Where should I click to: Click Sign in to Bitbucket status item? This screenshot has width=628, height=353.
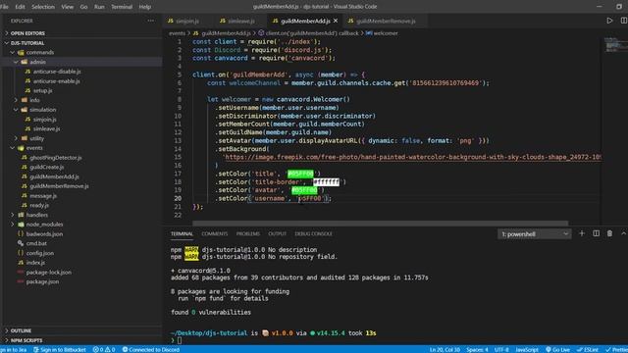tap(59, 349)
